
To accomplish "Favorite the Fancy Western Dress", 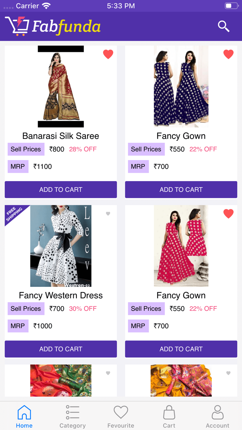I will (x=108, y=214).
